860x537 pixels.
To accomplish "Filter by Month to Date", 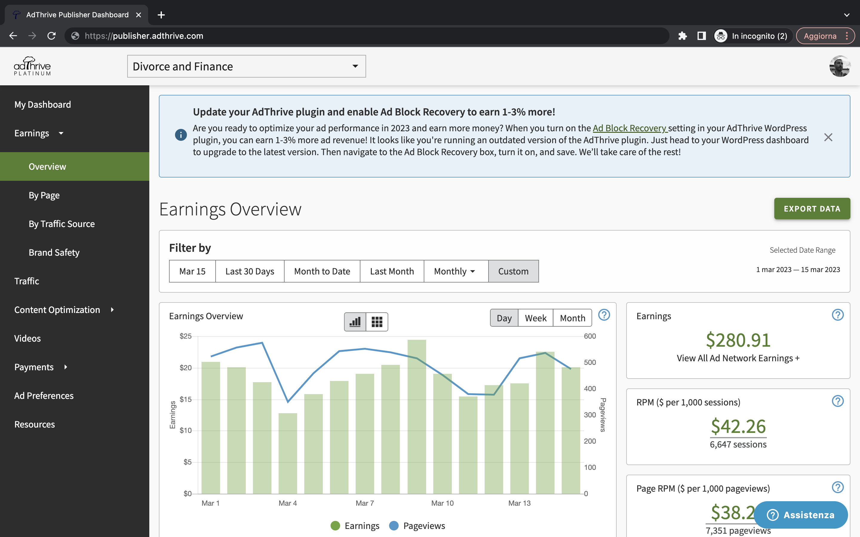I will [322, 271].
